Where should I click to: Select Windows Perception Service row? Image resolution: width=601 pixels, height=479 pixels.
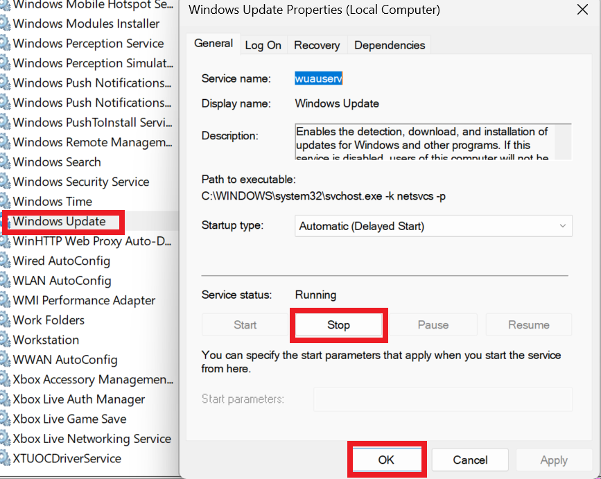pyautogui.click(x=88, y=43)
